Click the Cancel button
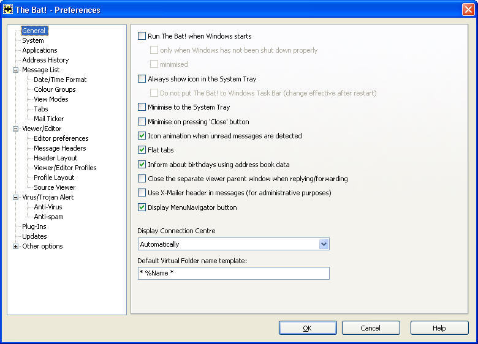The image size is (478, 344). click(x=370, y=328)
